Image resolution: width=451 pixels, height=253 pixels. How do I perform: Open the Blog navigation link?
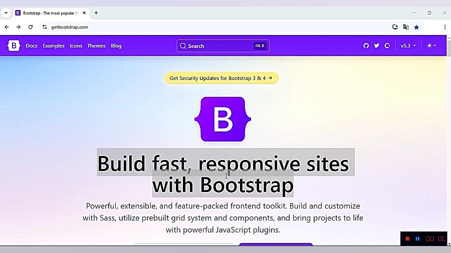pos(116,46)
